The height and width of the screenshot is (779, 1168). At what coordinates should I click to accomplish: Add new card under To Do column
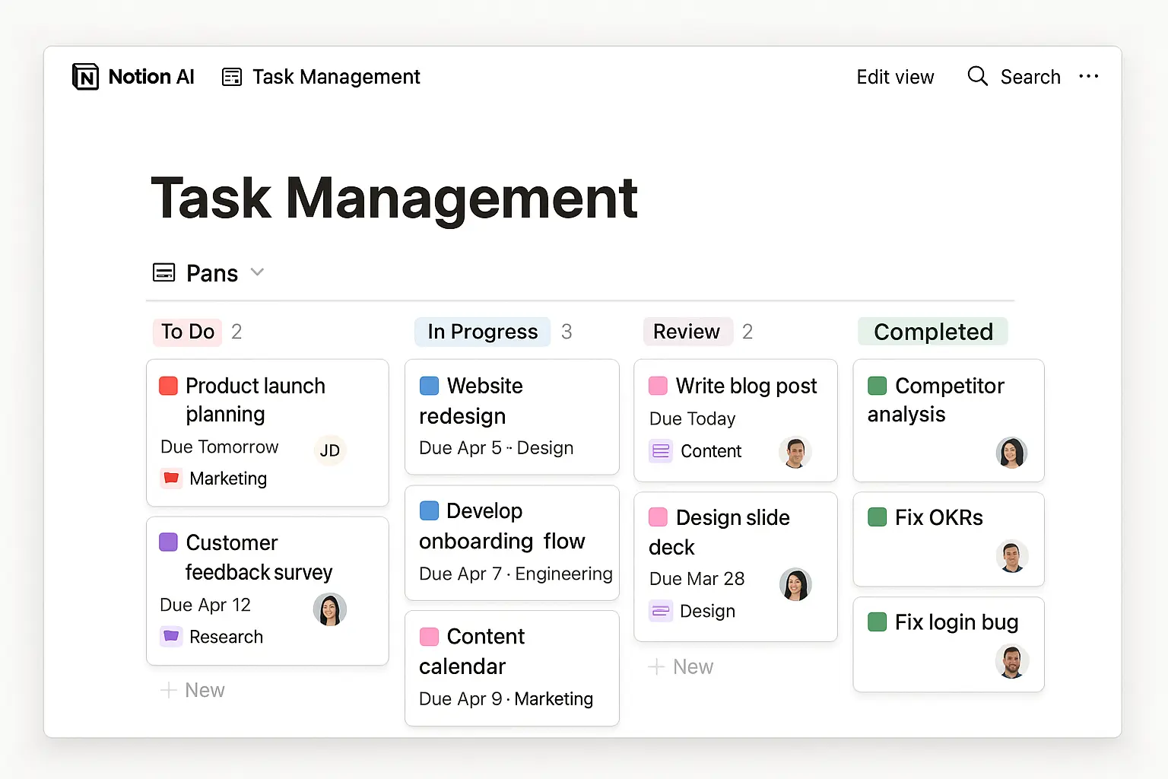pyautogui.click(x=192, y=690)
